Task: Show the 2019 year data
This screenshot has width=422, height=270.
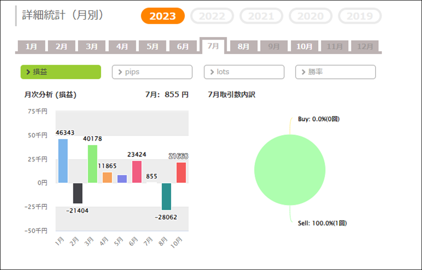Action: tap(360, 16)
